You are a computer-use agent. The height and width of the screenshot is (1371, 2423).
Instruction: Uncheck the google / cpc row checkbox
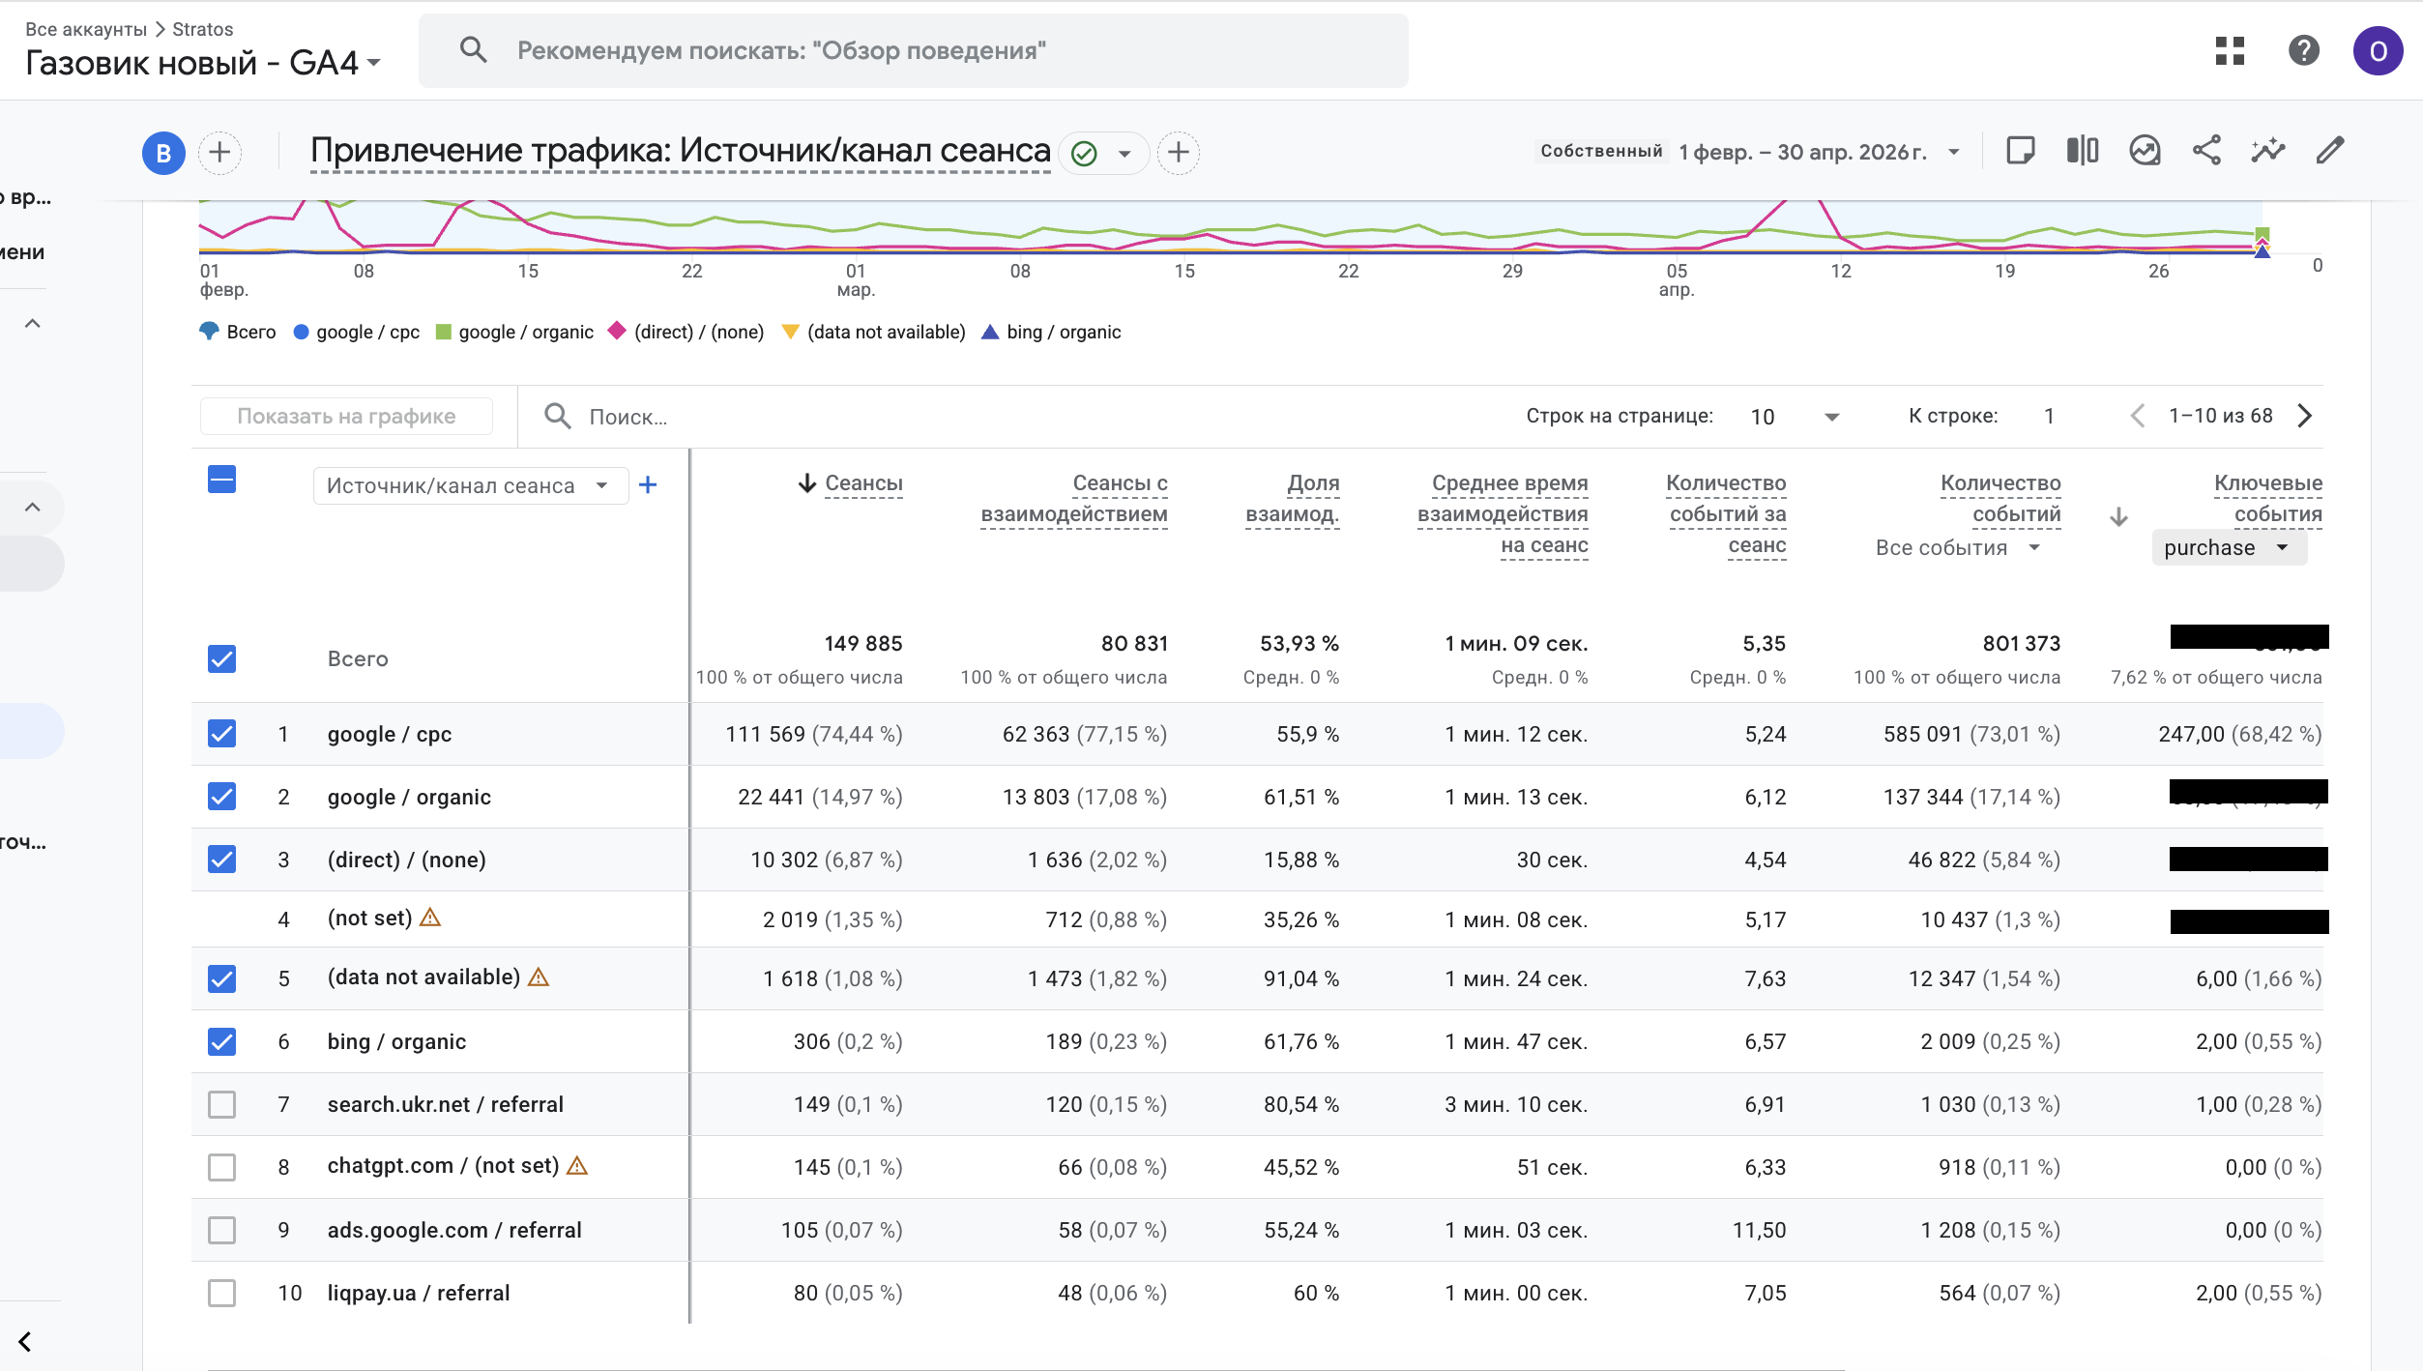coord(221,734)
